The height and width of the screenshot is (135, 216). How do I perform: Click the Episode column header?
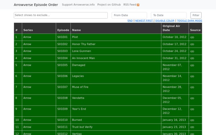pyautogui.click(x=63, y=28)
